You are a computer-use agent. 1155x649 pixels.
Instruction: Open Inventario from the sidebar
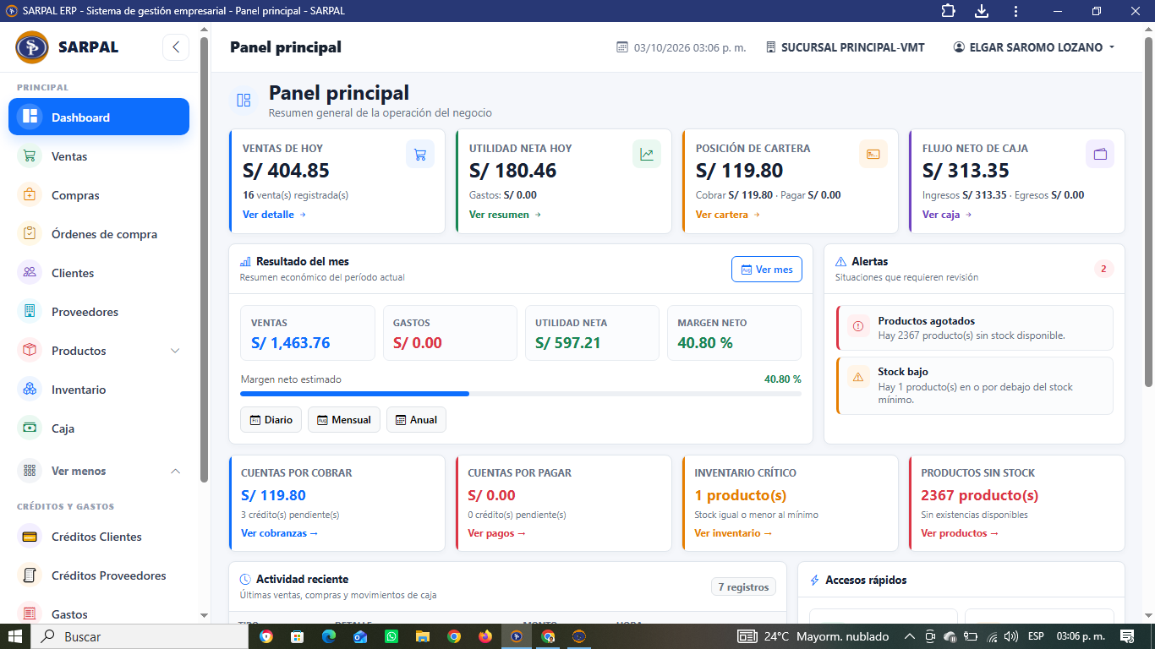click(x=99, y=390)
